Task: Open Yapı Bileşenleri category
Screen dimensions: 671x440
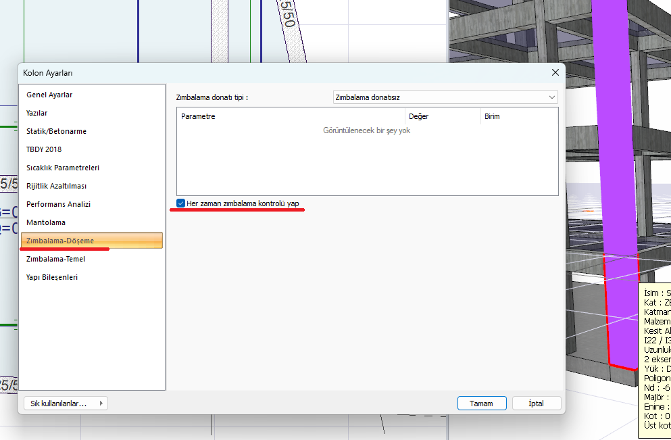Action: [52, 277]
